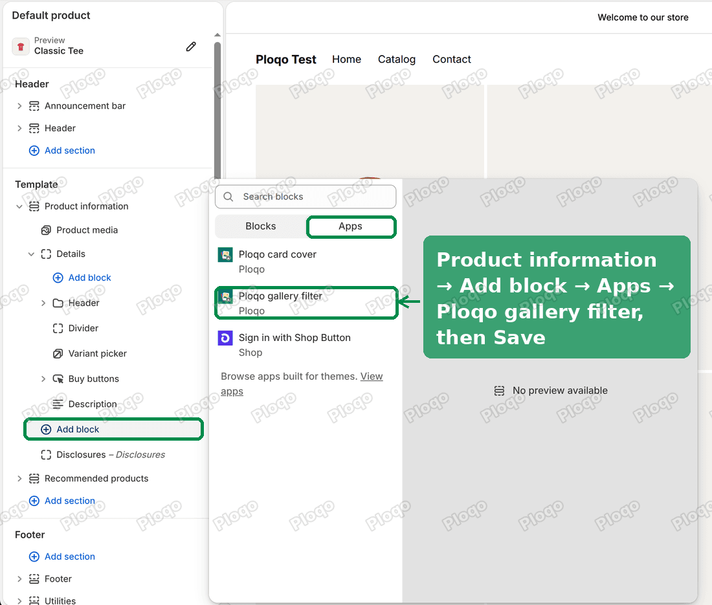Click the plus icon of Details Add block

point(58,278)
